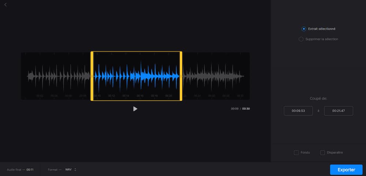The height and width of the screenshot is (176, 366).
Task: Edit the start time field 00:09.53
Action: (x=298, y=111)
